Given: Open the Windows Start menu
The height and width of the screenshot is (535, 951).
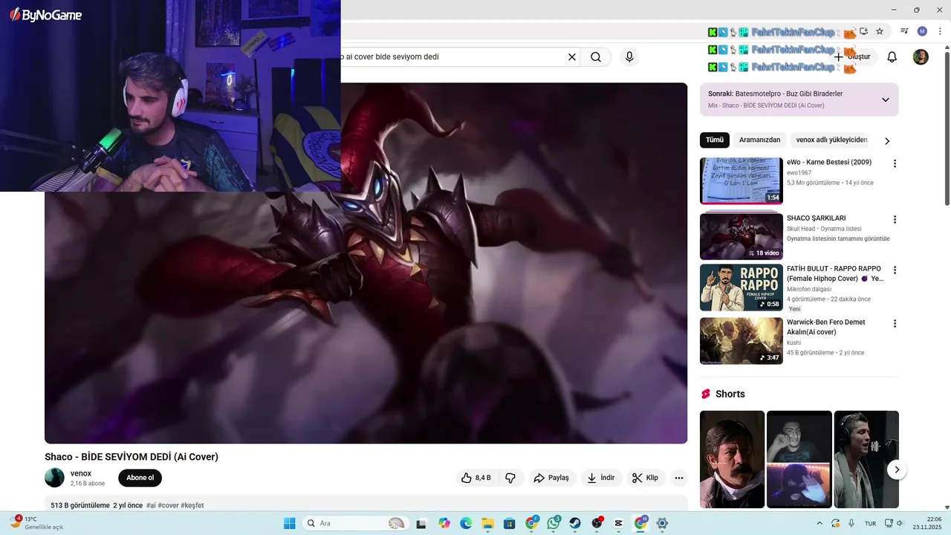Looking at the screenshot, I should point(289,523).
